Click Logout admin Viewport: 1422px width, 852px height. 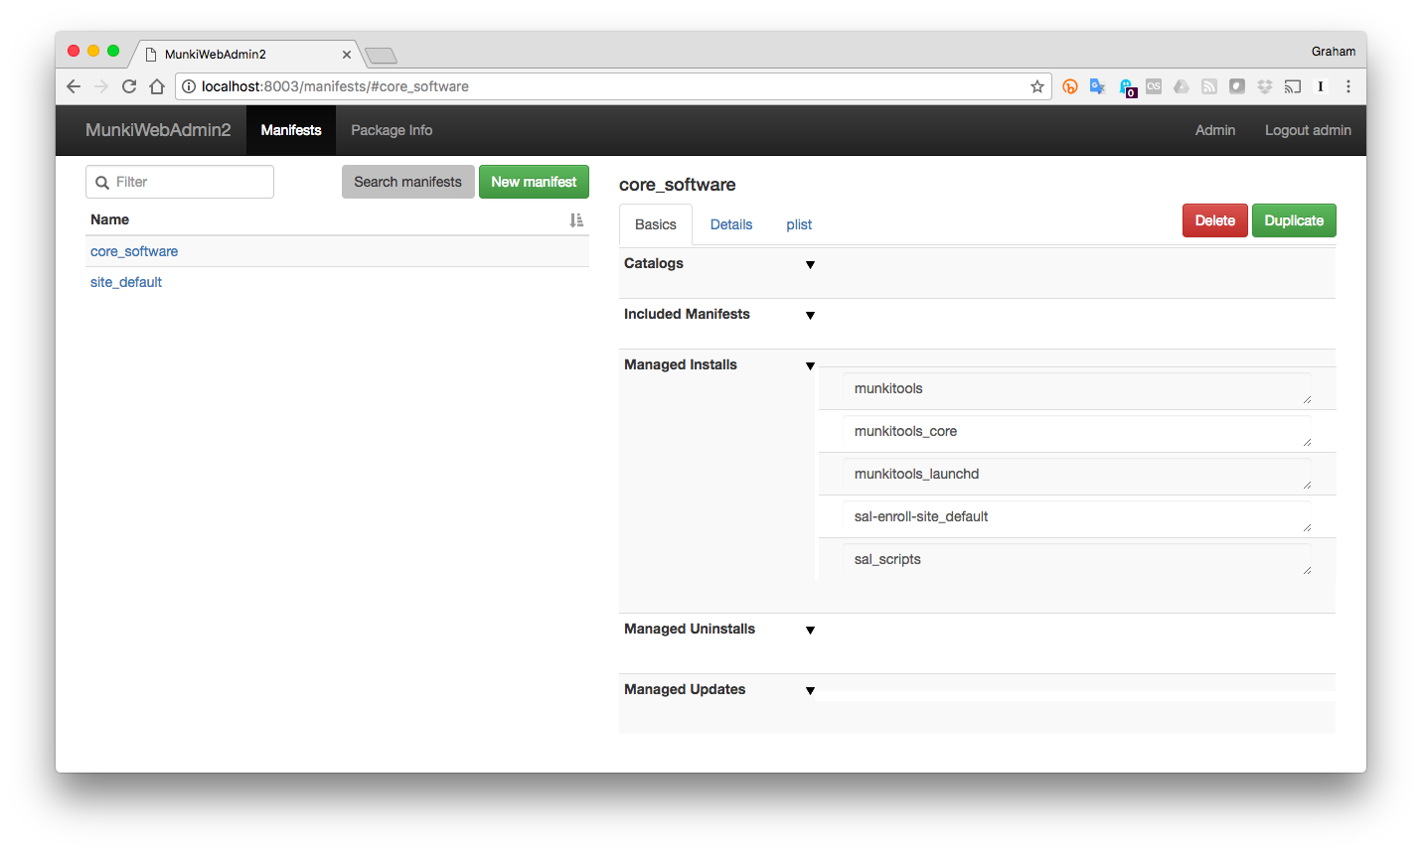coord(1308,130)
